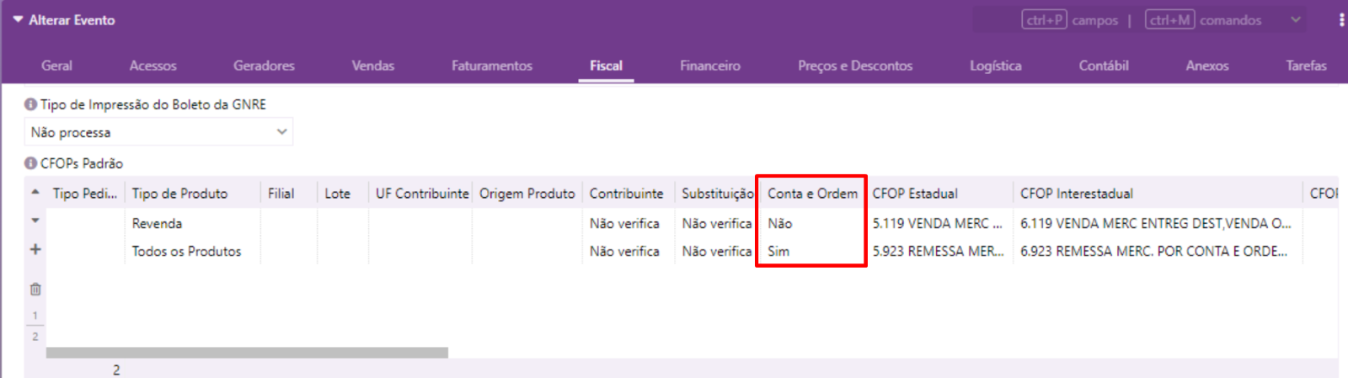This screenshot has width=1348, height=378.
Task: Click the CFOP Estadual column header
Action: click(x=915, y=194)
